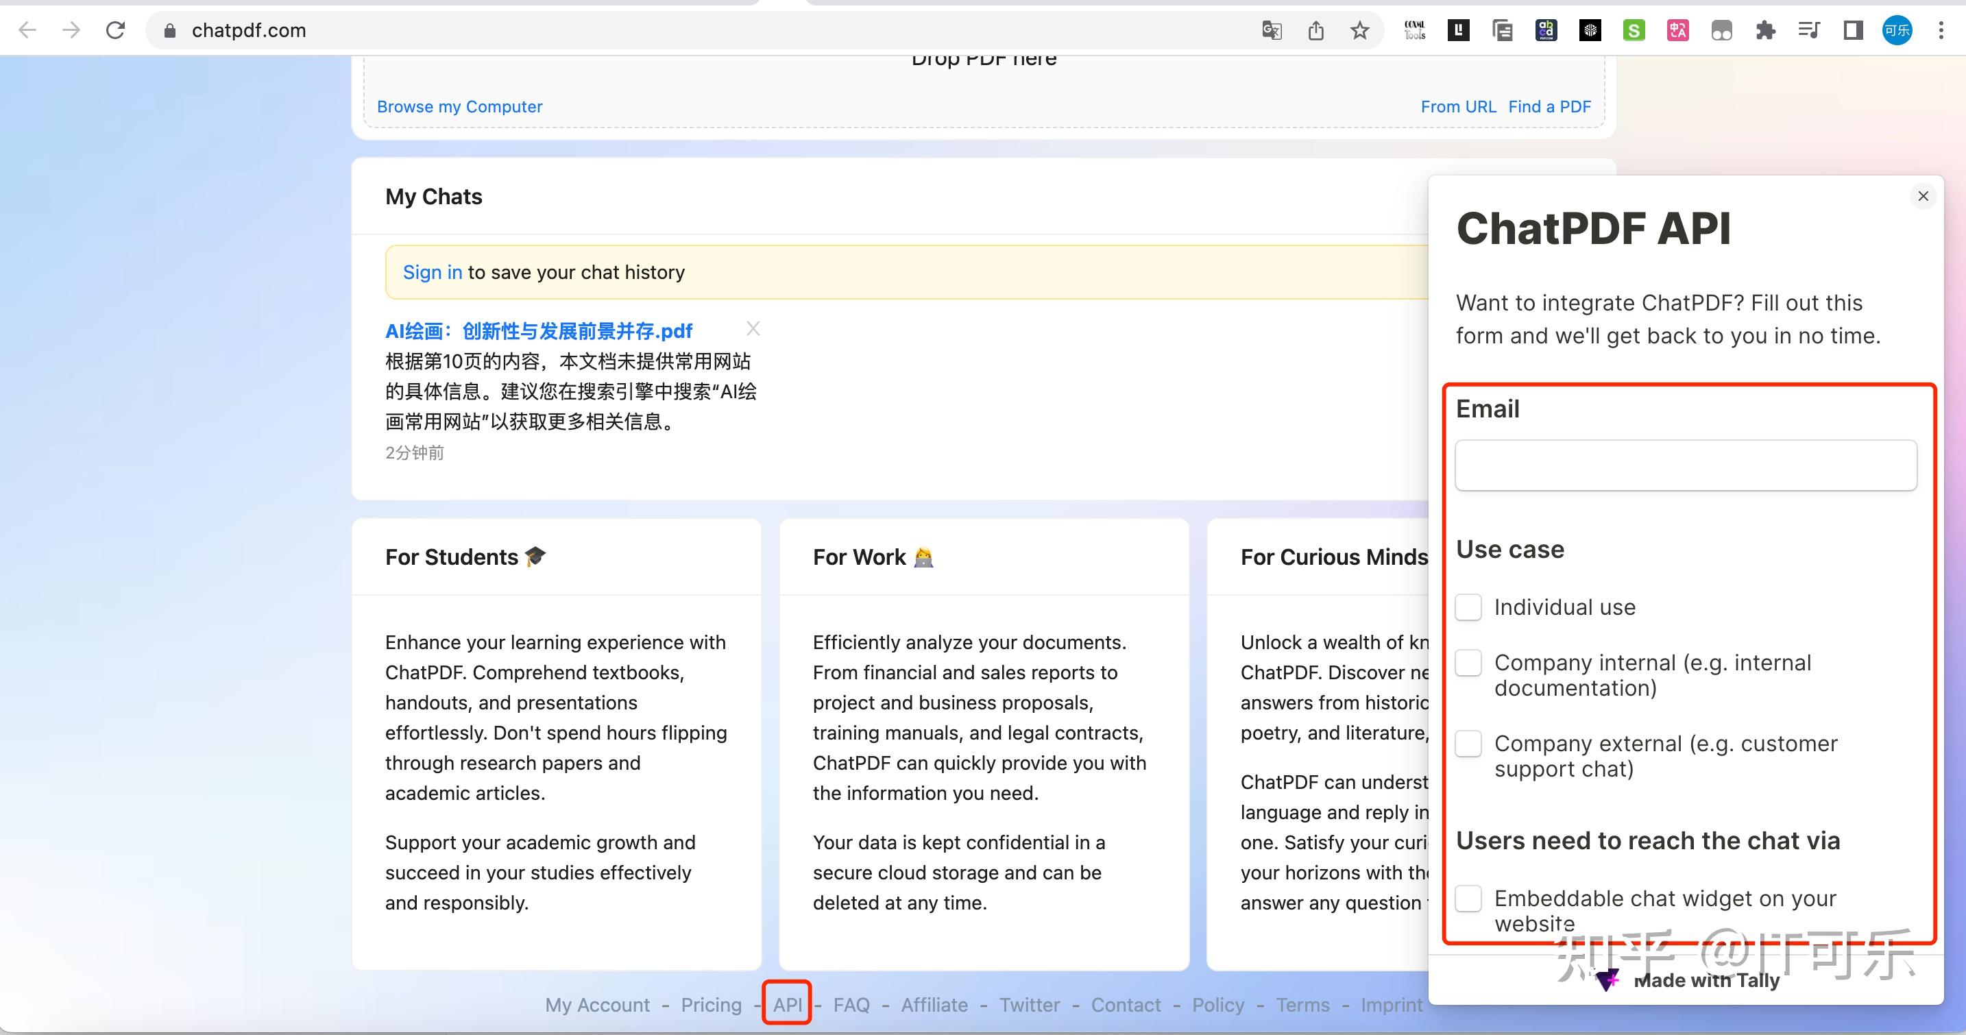1966x1035 pixels.
Task: Click Sign in to save chat history
Action: (x=432, y=273)
